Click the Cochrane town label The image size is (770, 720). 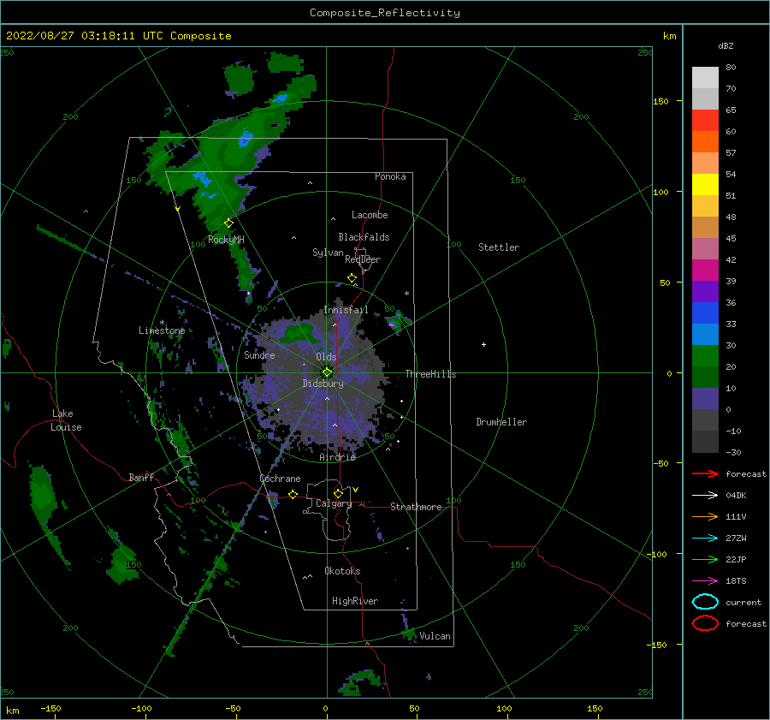(x=280, y=479)
